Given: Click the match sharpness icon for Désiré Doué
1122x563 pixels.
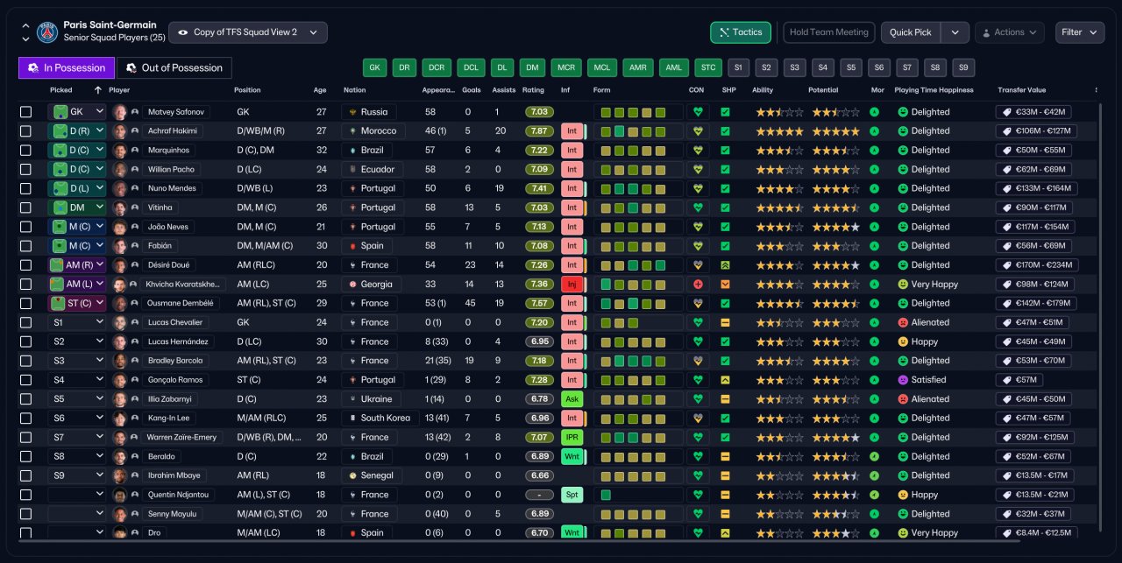Looking at the screenshot, I should pyautogui.click(x=725, y=265).
